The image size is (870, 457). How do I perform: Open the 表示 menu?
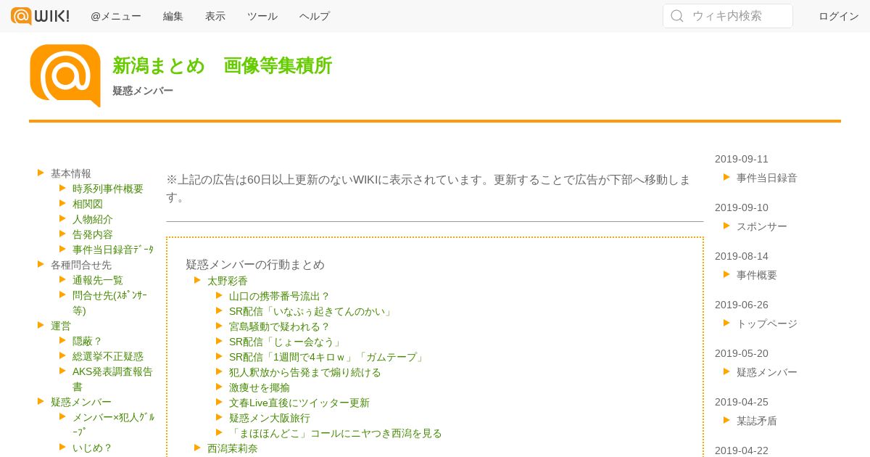click(215, 16)
